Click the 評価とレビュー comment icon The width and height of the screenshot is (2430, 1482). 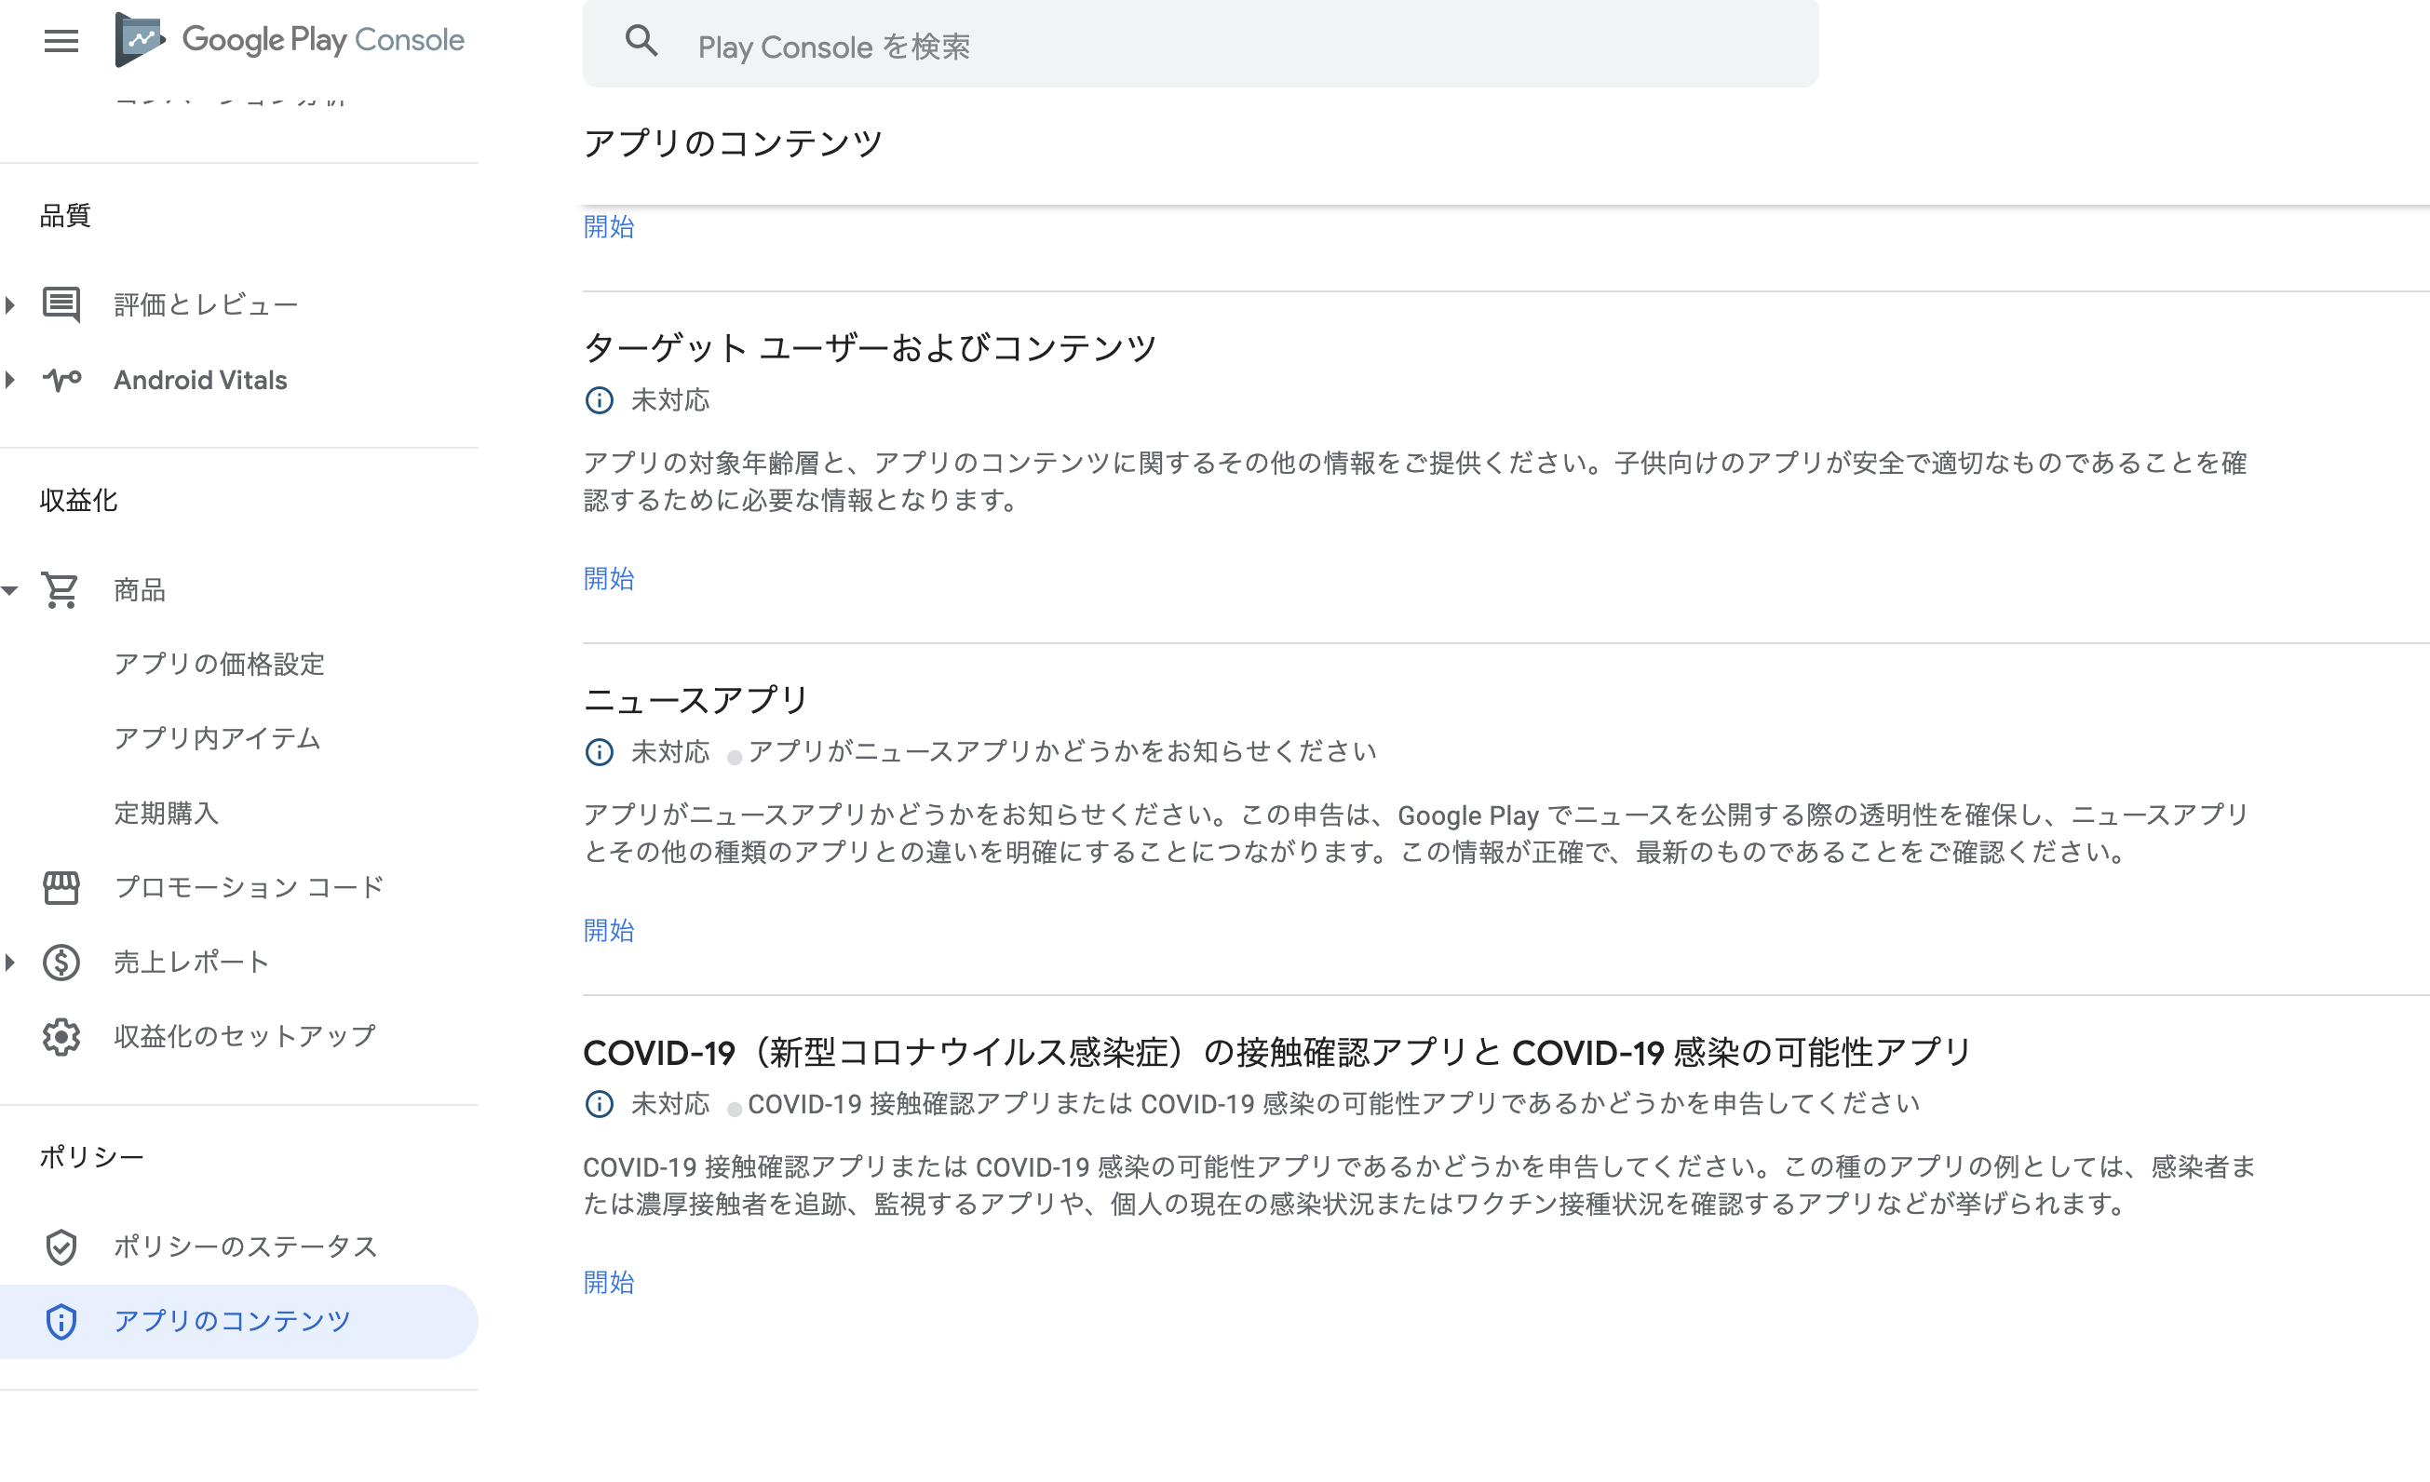(x=61, y=304)
